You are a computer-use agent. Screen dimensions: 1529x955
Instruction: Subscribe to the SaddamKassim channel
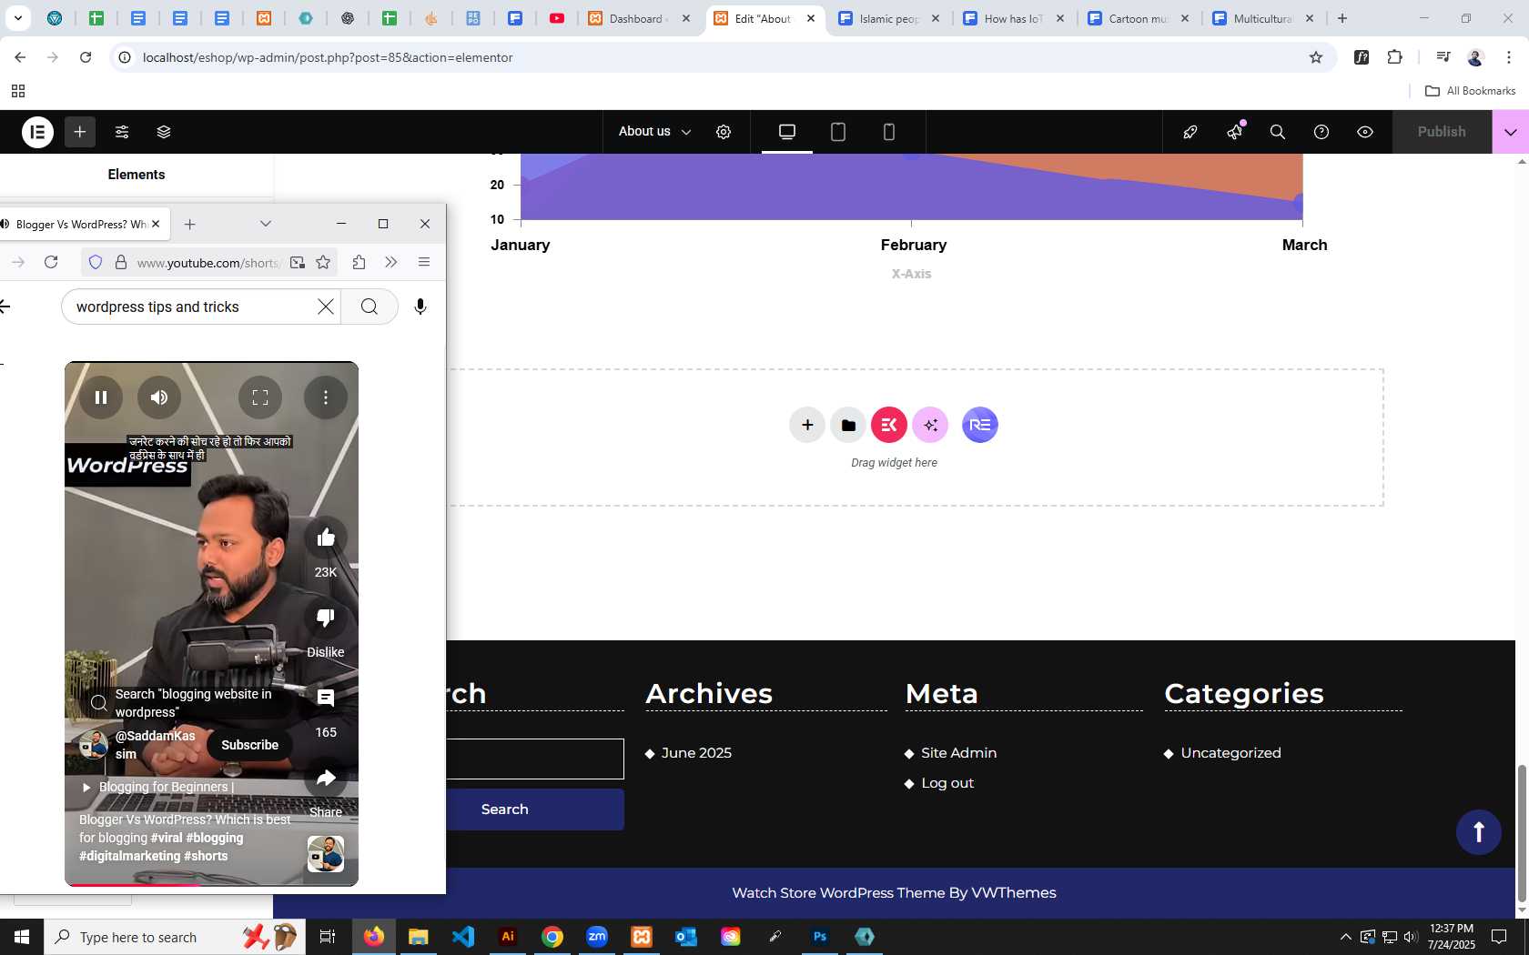[249, 745]
